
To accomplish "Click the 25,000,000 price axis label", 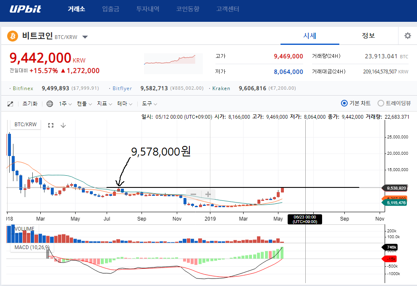I will [397, 137].
